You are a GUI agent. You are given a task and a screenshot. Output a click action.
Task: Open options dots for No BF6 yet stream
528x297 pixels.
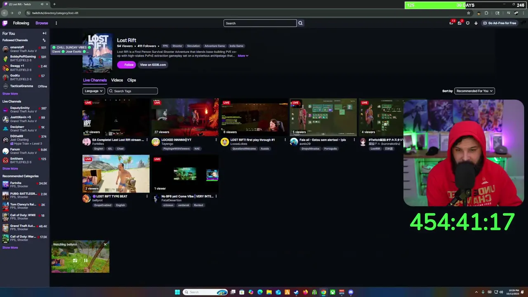pos(216,196)
